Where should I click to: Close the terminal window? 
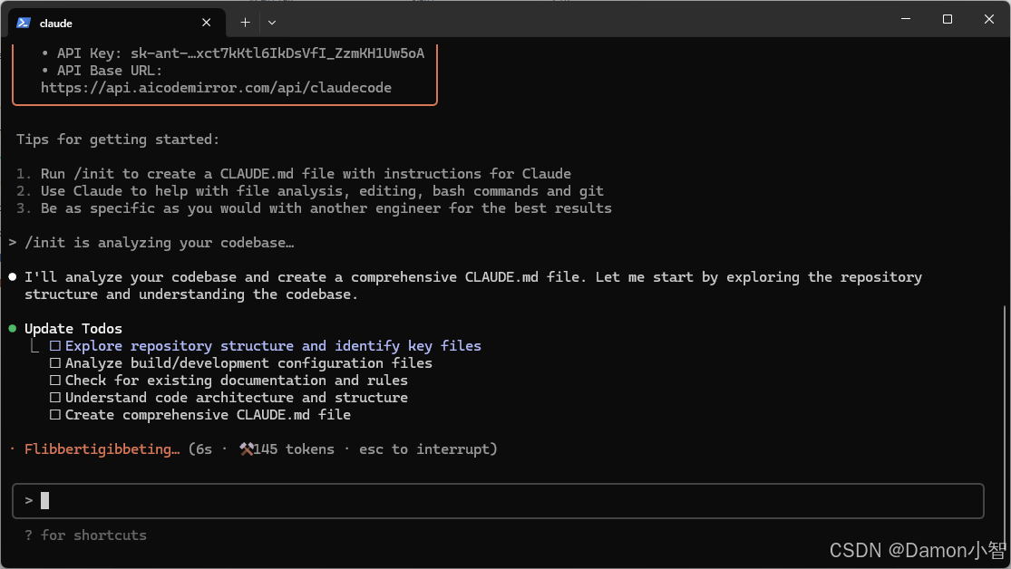pyautogui.click(x=988, y=19)
